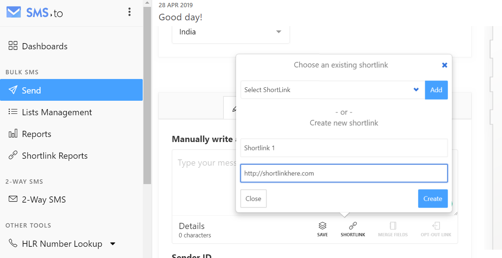Select Send in the Bulk SMS menu
This screenshot has width=502, height=258.
tap(71, 90)
